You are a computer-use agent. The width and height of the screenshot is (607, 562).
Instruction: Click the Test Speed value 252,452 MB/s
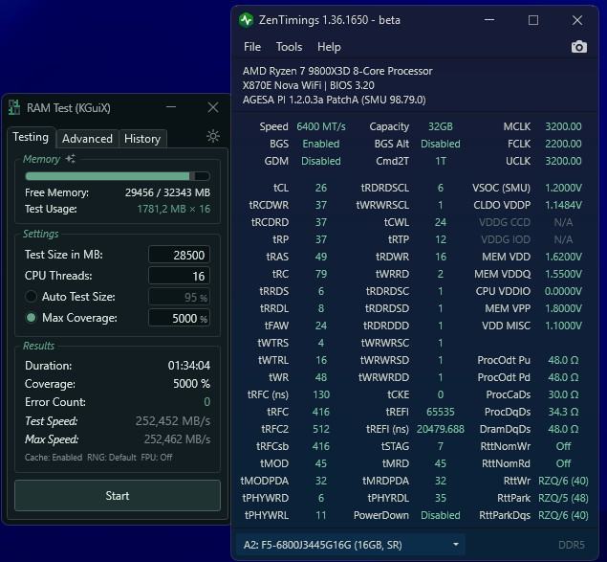pos(173,421)
